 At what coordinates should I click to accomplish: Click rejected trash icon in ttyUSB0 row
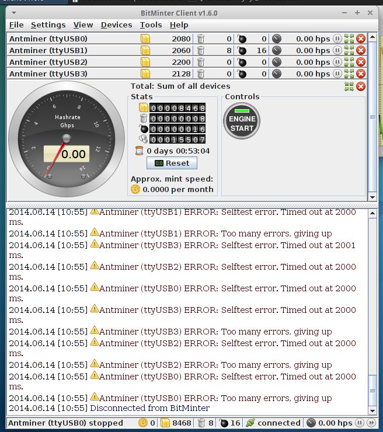(201, 39)
